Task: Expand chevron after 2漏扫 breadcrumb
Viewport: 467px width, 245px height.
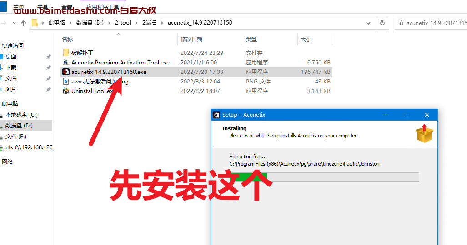Action: point(162,23)
